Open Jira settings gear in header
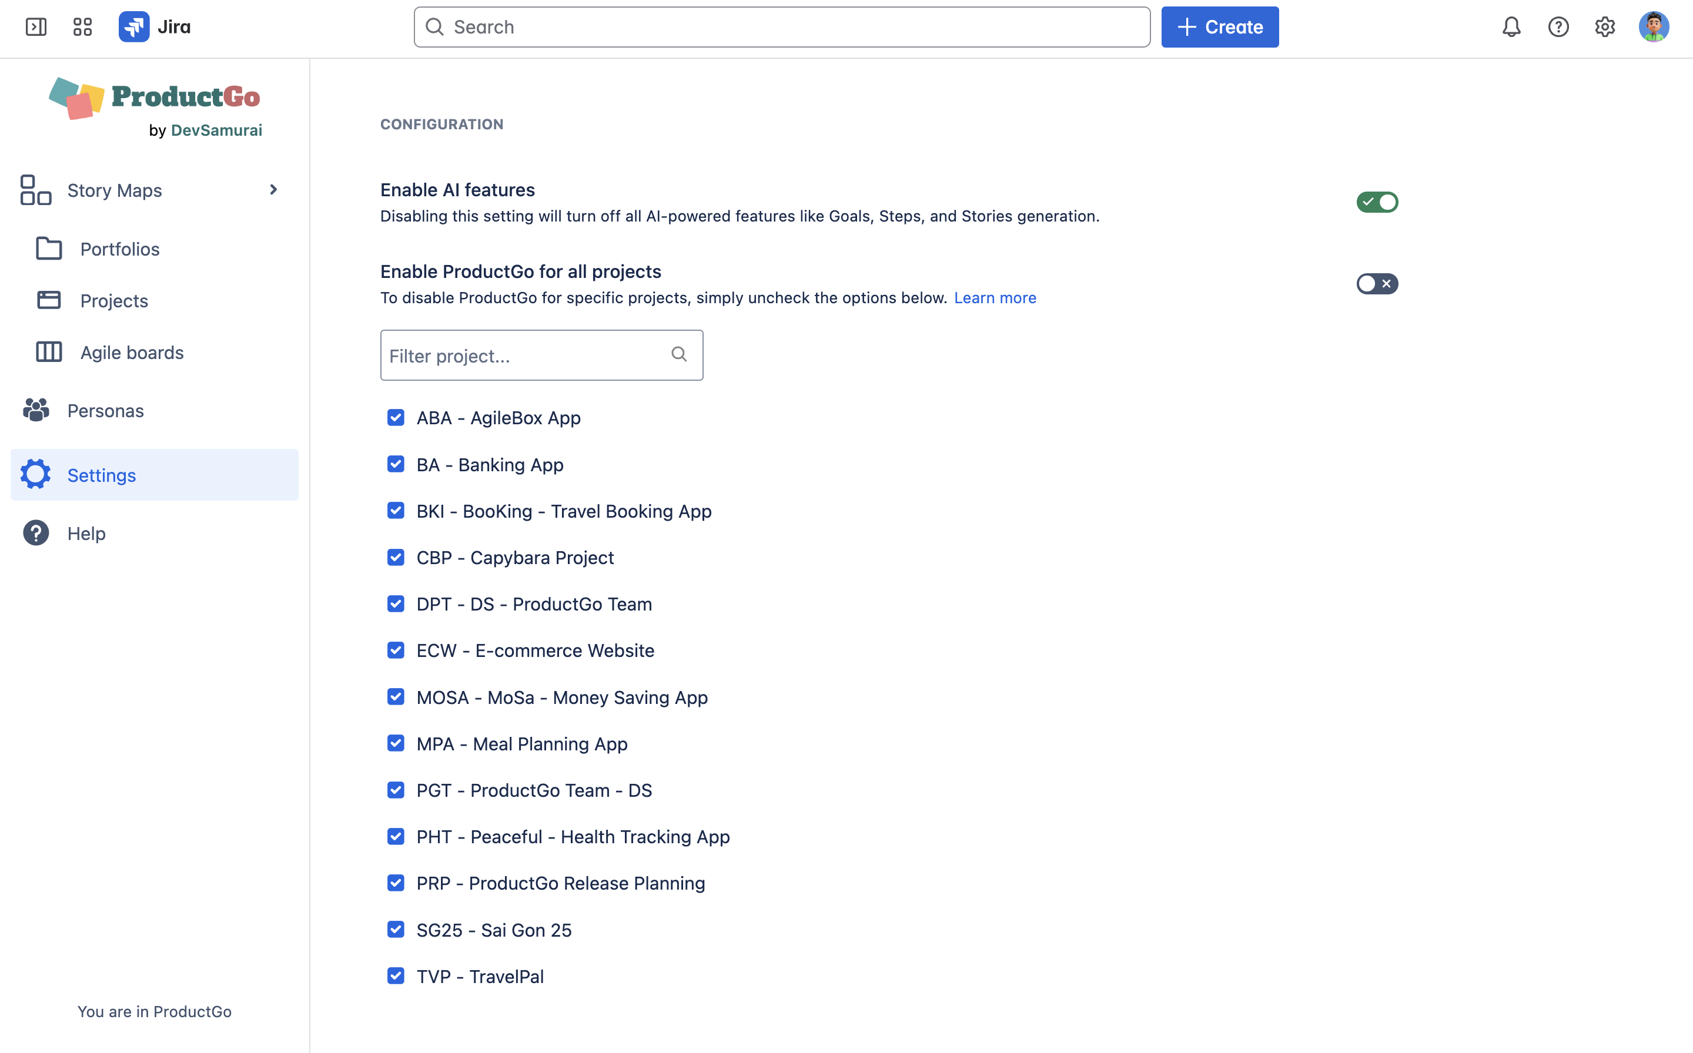1693x1053 pixels. pyautogui.click(x=1604, y=27)
